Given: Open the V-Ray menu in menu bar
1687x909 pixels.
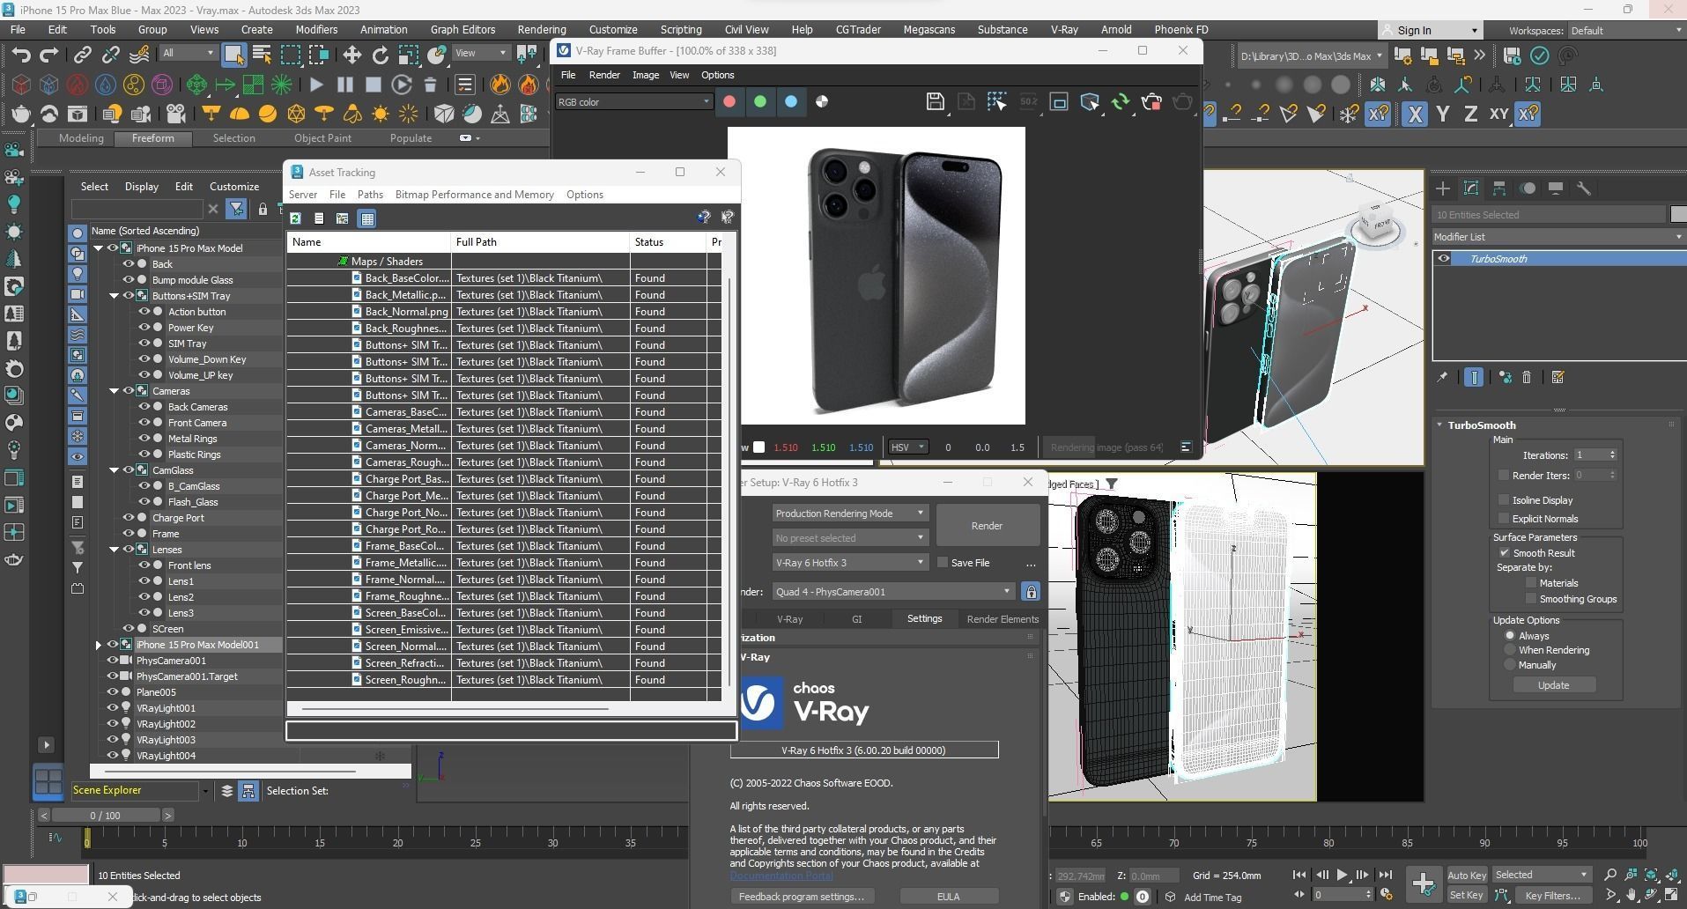Looking at the screenshot, I should pos(1064,30).
